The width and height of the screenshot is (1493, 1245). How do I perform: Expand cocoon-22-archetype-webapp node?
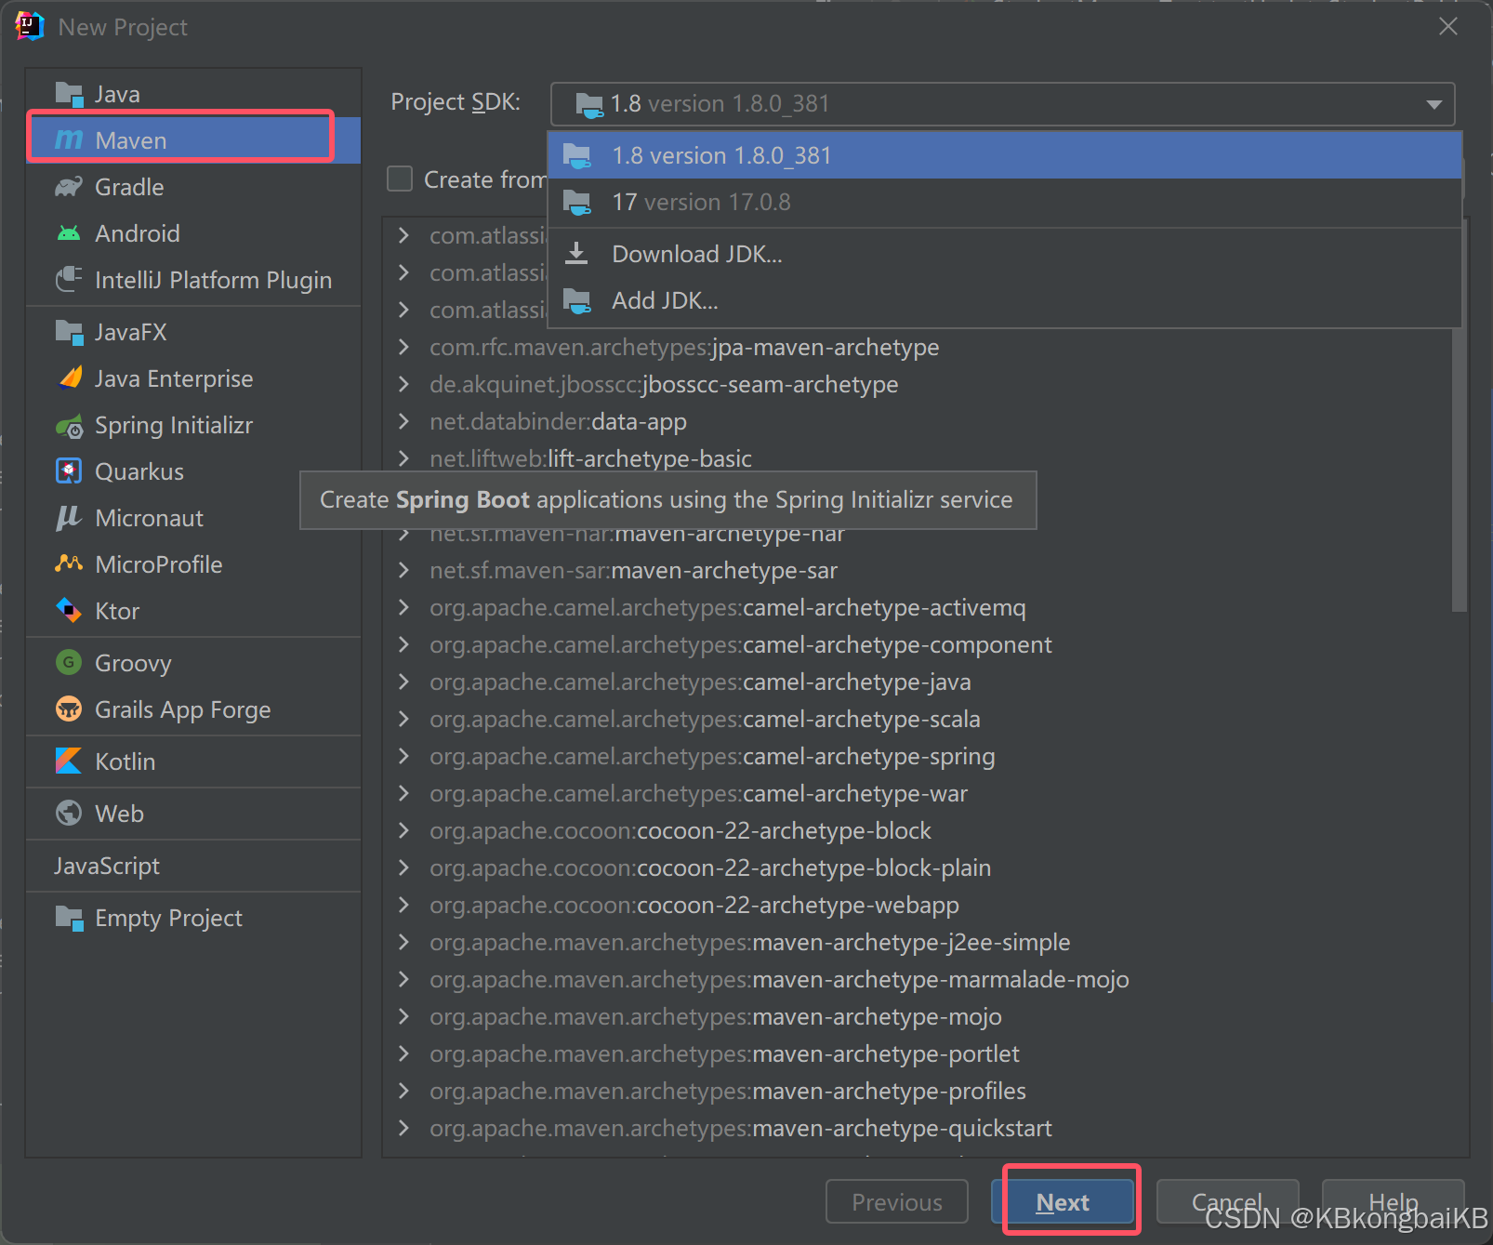tap(403, 905)
